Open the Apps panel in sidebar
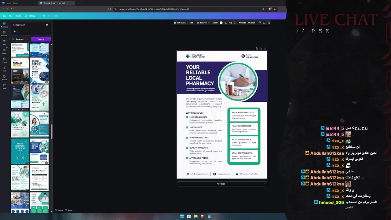 pyautogui.click(x=4, y=86)
